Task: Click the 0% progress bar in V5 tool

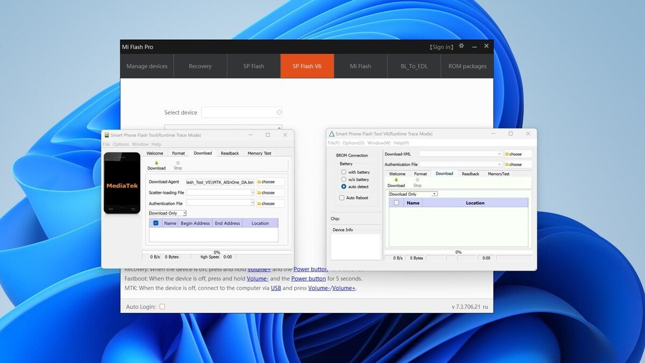Action: [217, 252]
